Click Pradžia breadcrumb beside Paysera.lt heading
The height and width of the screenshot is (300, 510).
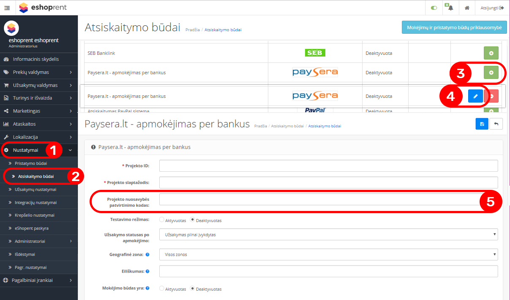coord(260,126)
